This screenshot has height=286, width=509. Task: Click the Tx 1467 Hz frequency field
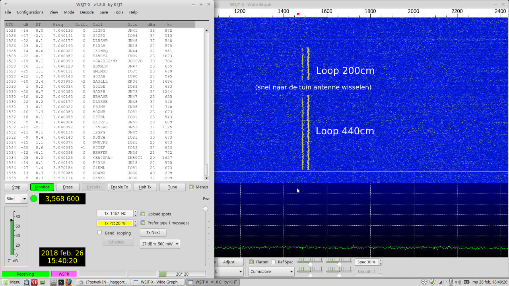click(x=115, y=214)
